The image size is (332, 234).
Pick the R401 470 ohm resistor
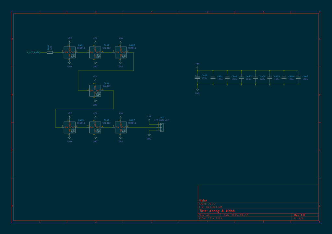coord(50,52)
